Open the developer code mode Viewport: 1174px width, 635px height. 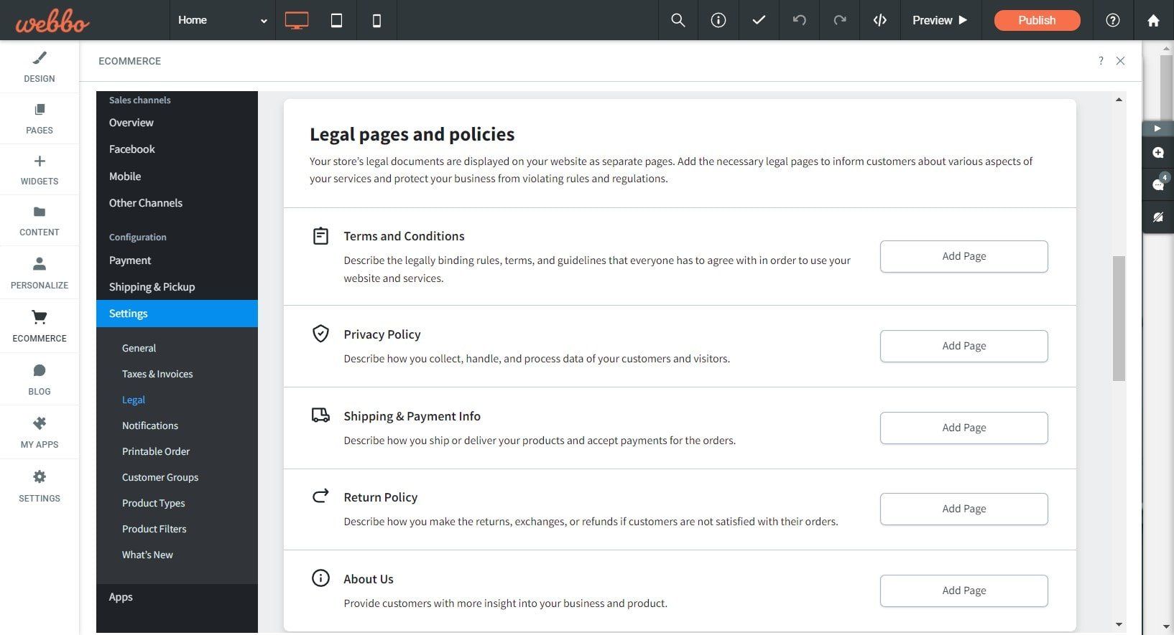pos(880,20)
